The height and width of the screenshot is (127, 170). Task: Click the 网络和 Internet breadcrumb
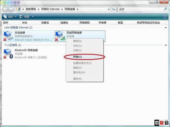point(50,9)
